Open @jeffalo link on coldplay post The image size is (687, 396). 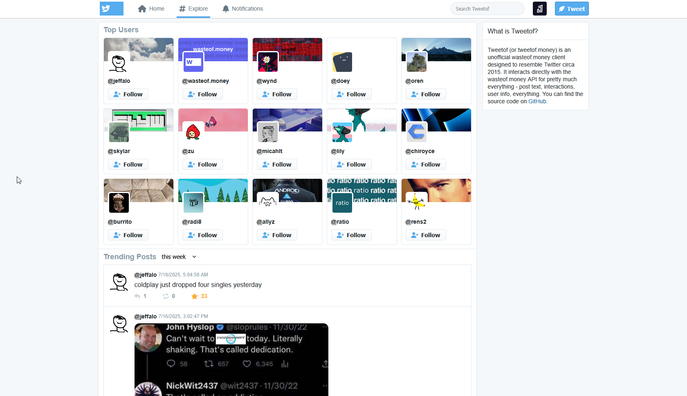(x=146, y=275)
